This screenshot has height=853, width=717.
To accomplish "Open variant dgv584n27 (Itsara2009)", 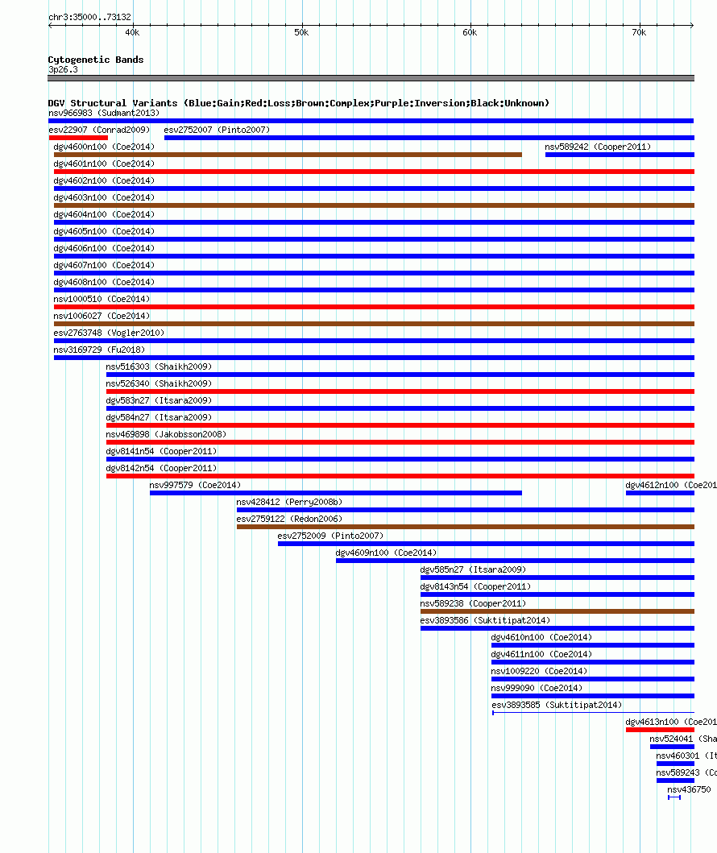I will click(159, 417).
